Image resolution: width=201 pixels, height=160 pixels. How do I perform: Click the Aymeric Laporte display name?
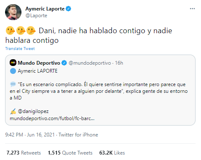point(45,9)
